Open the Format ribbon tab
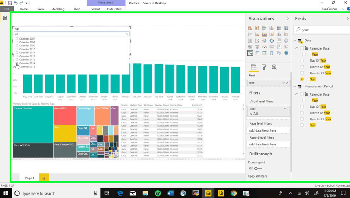This screenshot has width=350, height=198. tap(95, 9)
